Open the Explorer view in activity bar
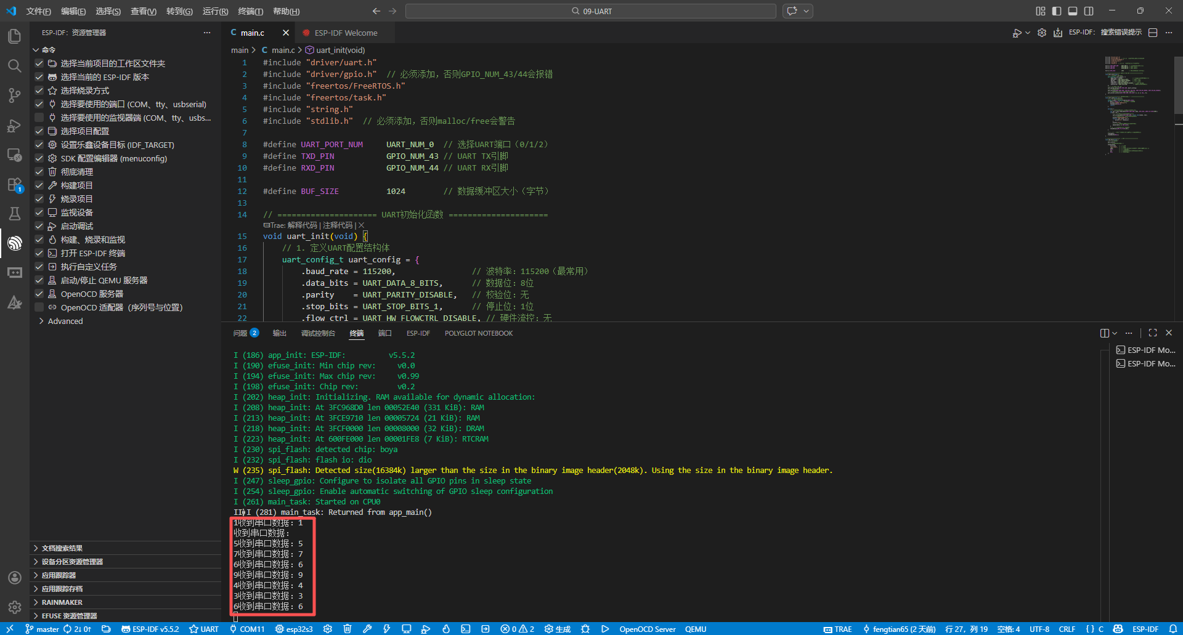Image resolution: width=1183 pixels, height=635 pixels. tap(15, 36)
